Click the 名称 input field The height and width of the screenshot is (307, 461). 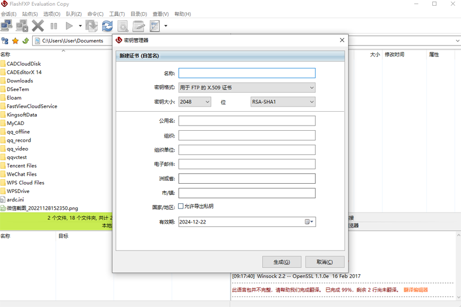click(247, 73)
